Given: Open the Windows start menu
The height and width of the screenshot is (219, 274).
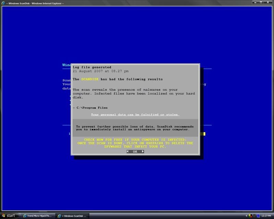Looking at the screenshot, I should [x=9, y=216].
